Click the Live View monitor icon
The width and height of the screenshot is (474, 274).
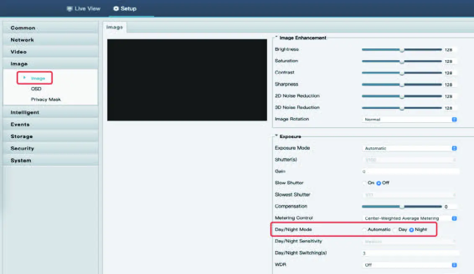[x=70, y=9]
